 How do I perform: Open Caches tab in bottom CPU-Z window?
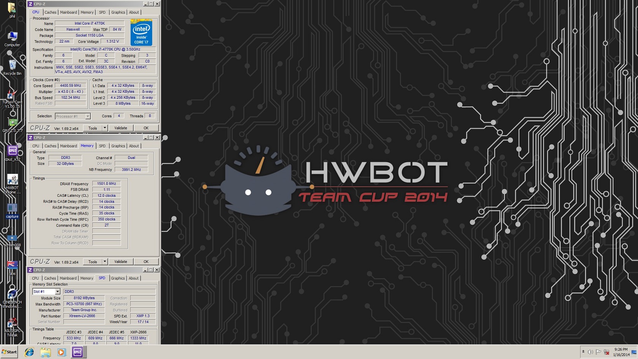[x=50, y=278]
